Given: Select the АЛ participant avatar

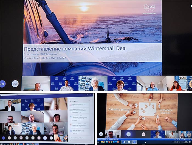Looking at the screenshot, I should click(15, 84).
